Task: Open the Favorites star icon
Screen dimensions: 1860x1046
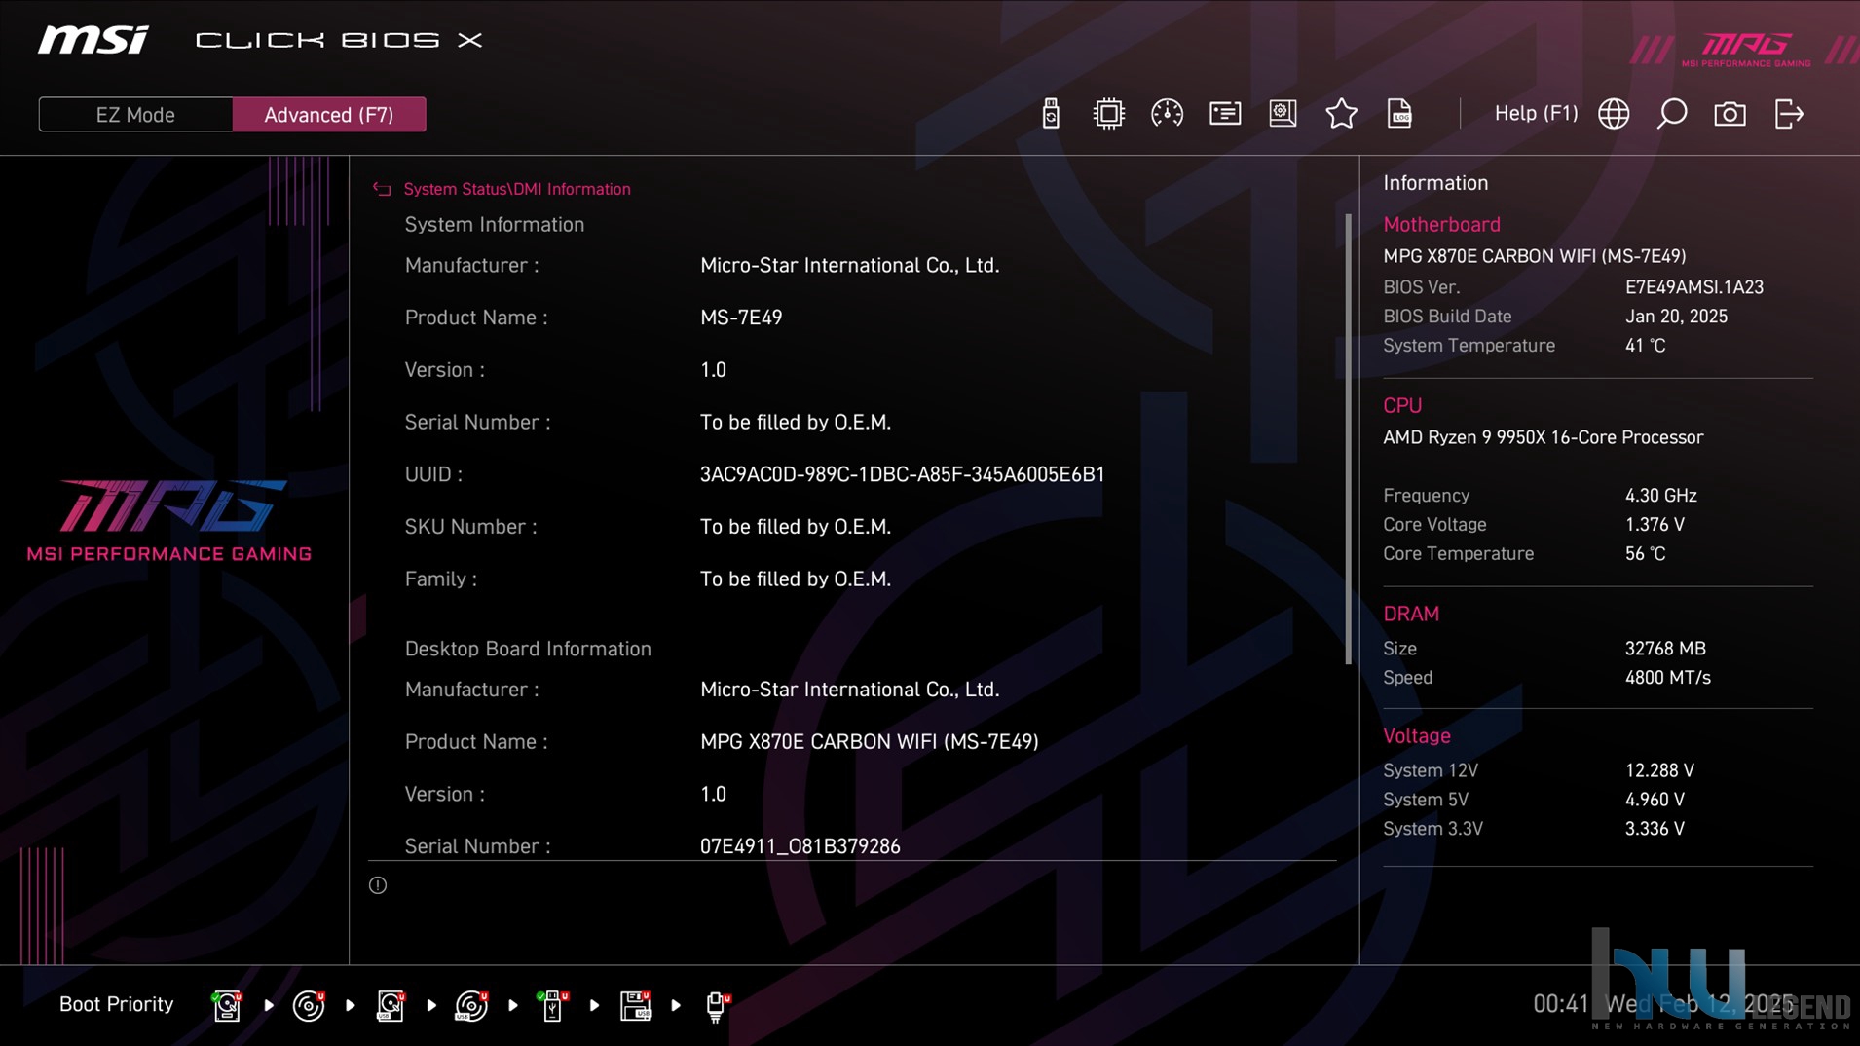Action: [1341, 114]
